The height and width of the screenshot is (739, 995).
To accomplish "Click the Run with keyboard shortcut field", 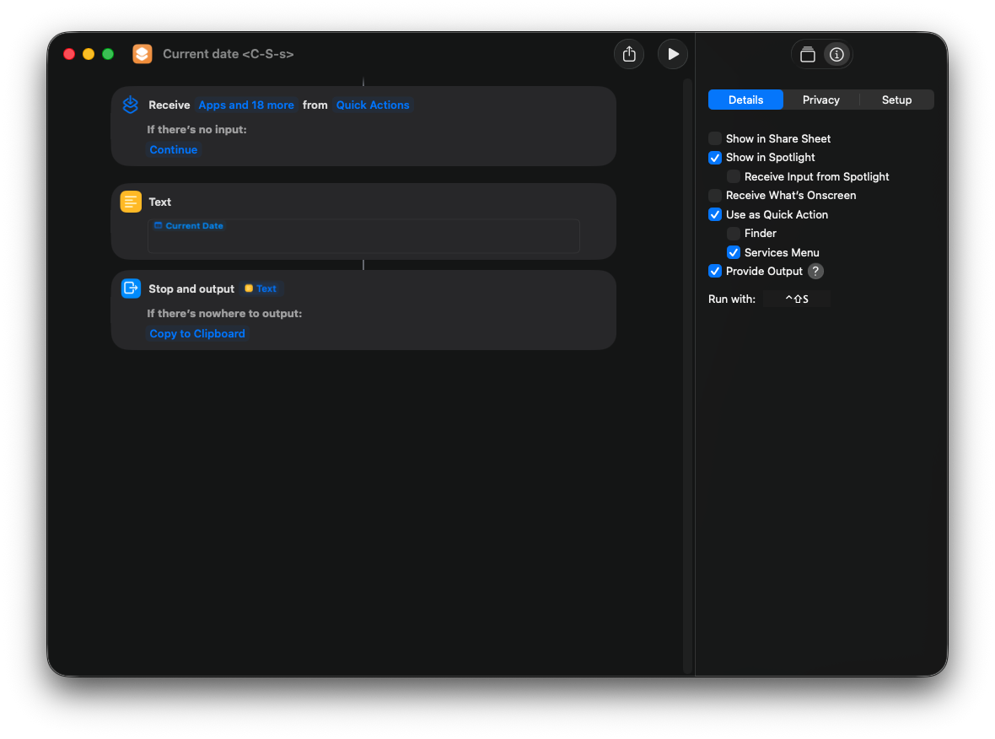I will pyautogui.click(x=796, y=298).
